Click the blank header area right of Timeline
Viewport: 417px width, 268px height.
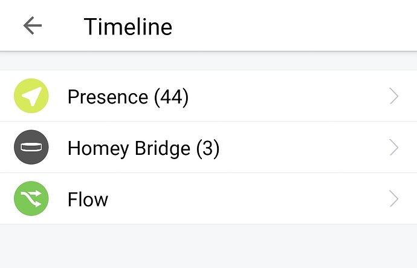[290, 25]
